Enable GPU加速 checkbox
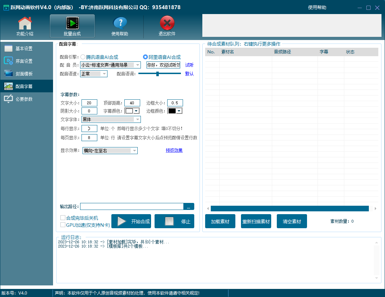 coord(63,225)
